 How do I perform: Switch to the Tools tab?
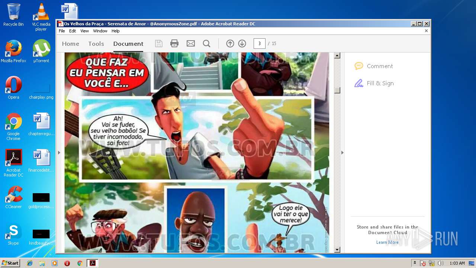click(96, 44)
